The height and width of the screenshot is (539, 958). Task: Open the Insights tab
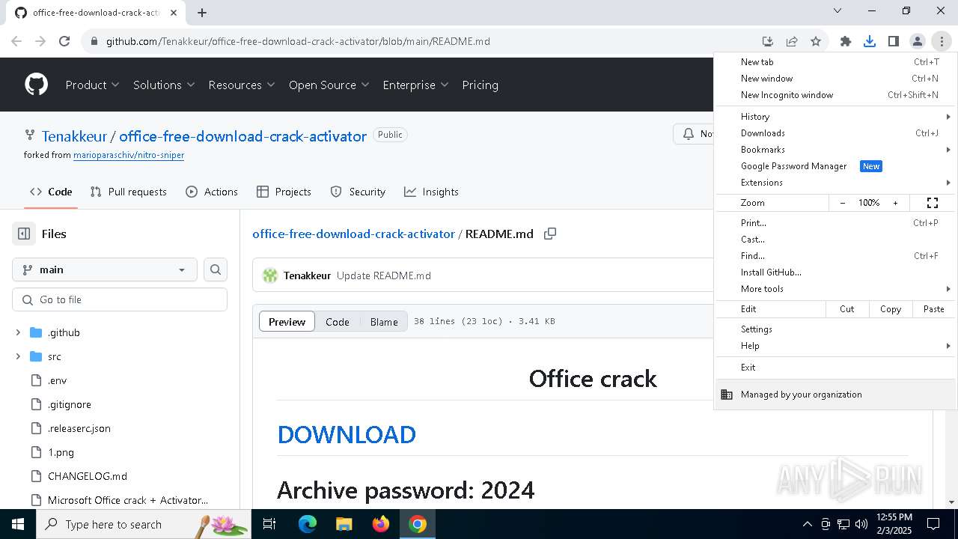tap(431, 192)
